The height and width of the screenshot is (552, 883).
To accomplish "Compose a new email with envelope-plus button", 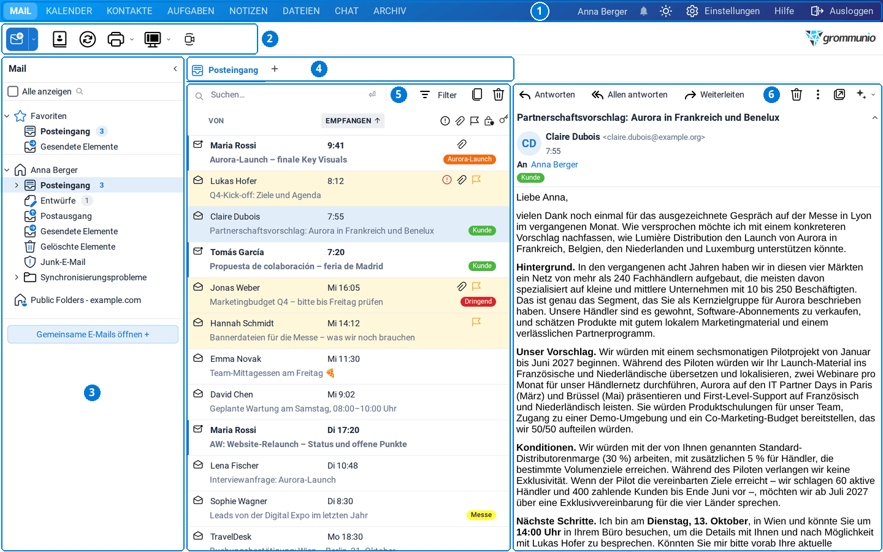I will [x=17, y=39].
